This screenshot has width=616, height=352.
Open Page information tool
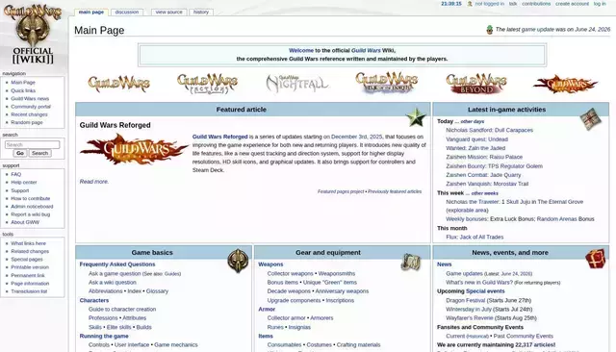point(30,284)
